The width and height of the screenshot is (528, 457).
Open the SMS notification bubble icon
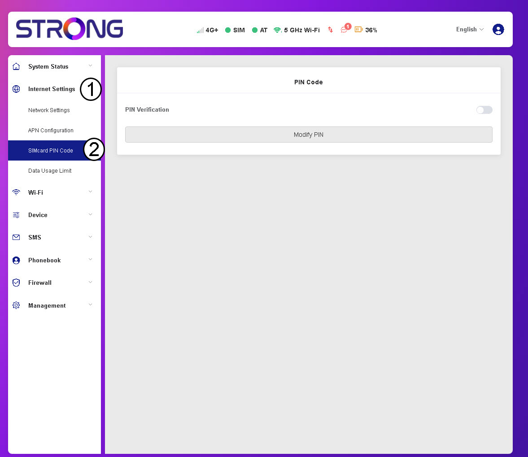click(344, 30)
